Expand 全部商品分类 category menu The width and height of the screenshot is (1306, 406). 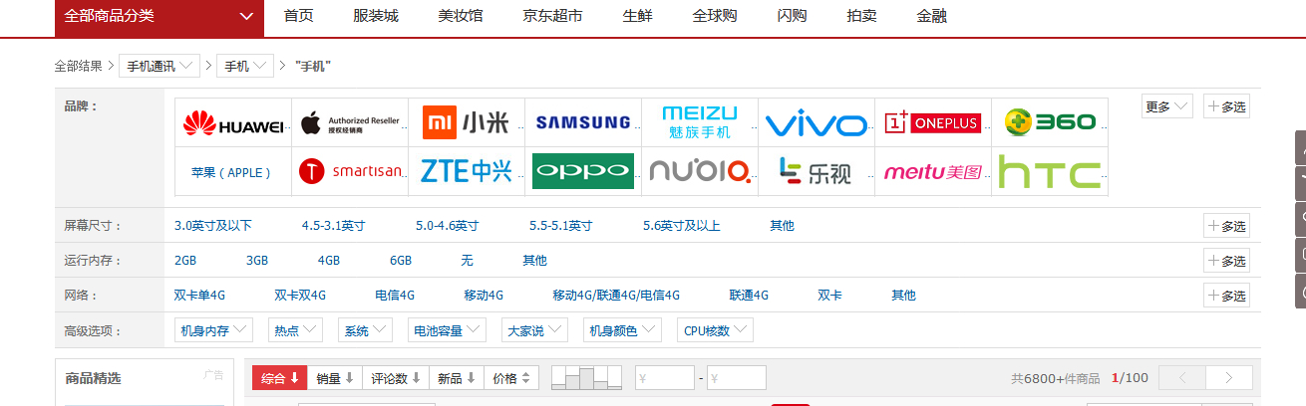[x=160, y=16]
